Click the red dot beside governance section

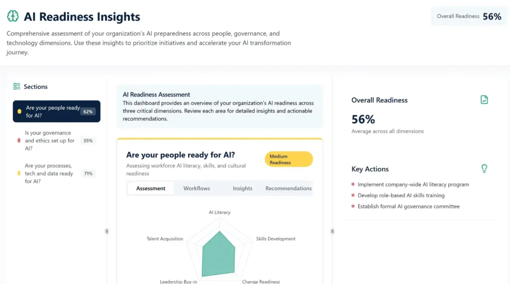pos(19,141)
